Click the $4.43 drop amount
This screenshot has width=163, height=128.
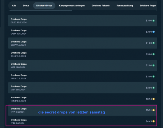[x=149, y=121]
